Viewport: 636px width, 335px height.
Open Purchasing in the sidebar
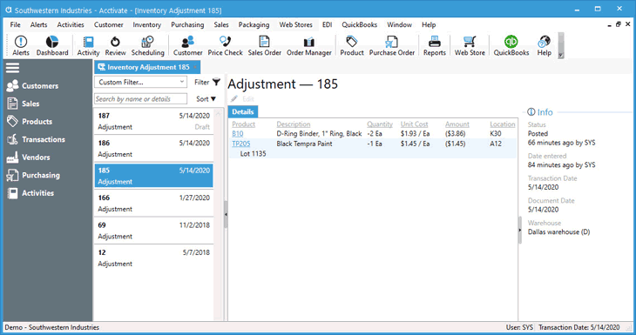click(33, 175)
